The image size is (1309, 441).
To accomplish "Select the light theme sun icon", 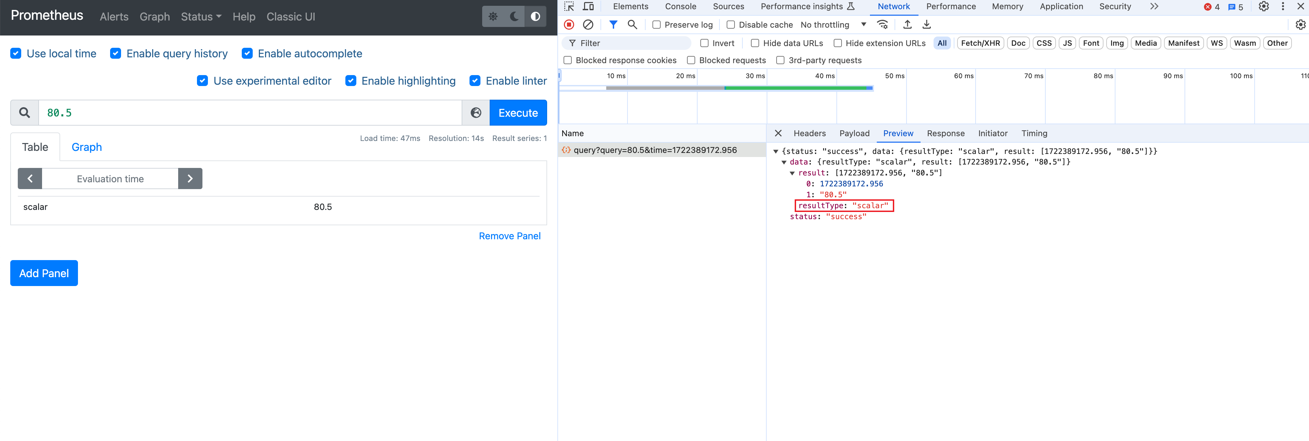I will 493,16.
